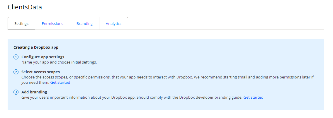Switch to the Permissions tab
The width and height of the screenshot is (333, 118).
pyautogui.click(x=52, y=24)
